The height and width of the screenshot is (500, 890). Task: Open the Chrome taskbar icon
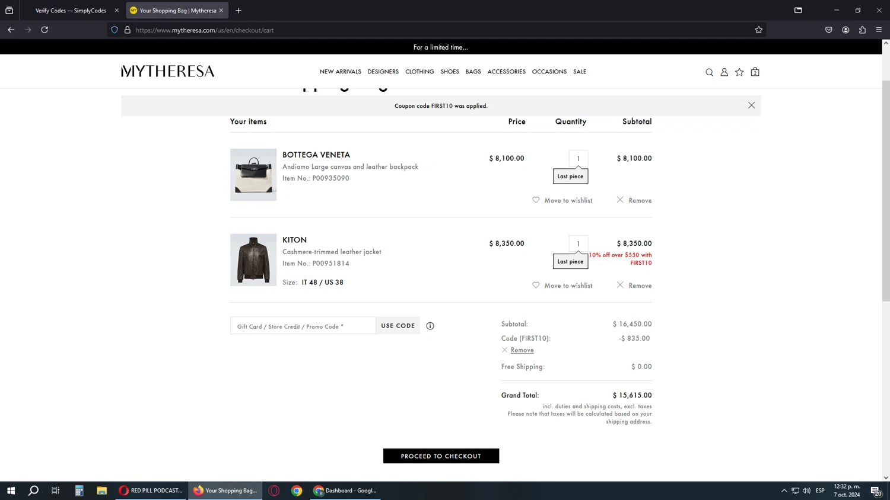[x=297, y=491]
